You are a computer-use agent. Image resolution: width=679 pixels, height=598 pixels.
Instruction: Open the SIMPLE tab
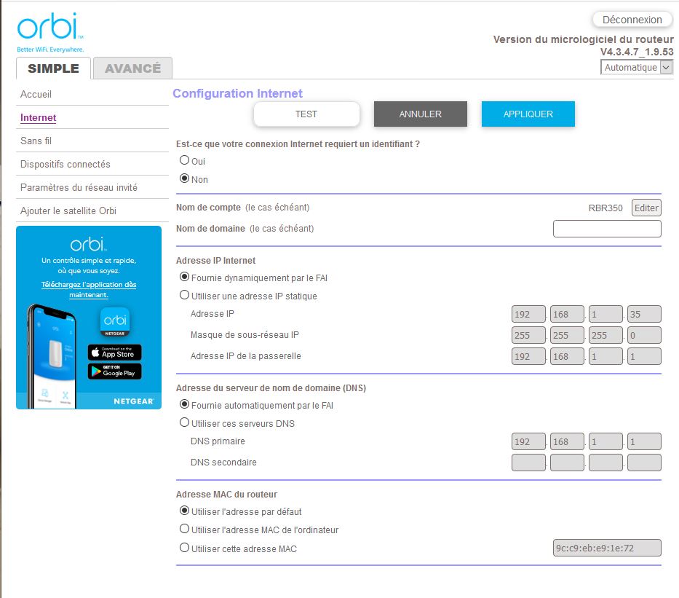(x=53, y=68)
